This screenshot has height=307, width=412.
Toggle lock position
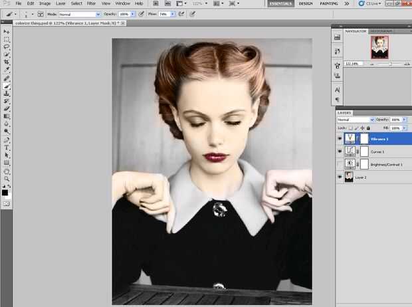[x=362, y=128]
